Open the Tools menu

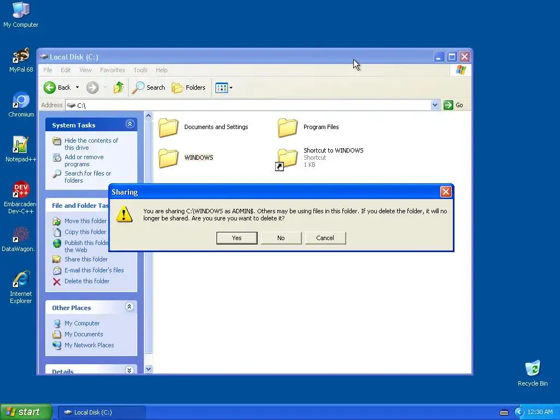(x=141, y=70)
